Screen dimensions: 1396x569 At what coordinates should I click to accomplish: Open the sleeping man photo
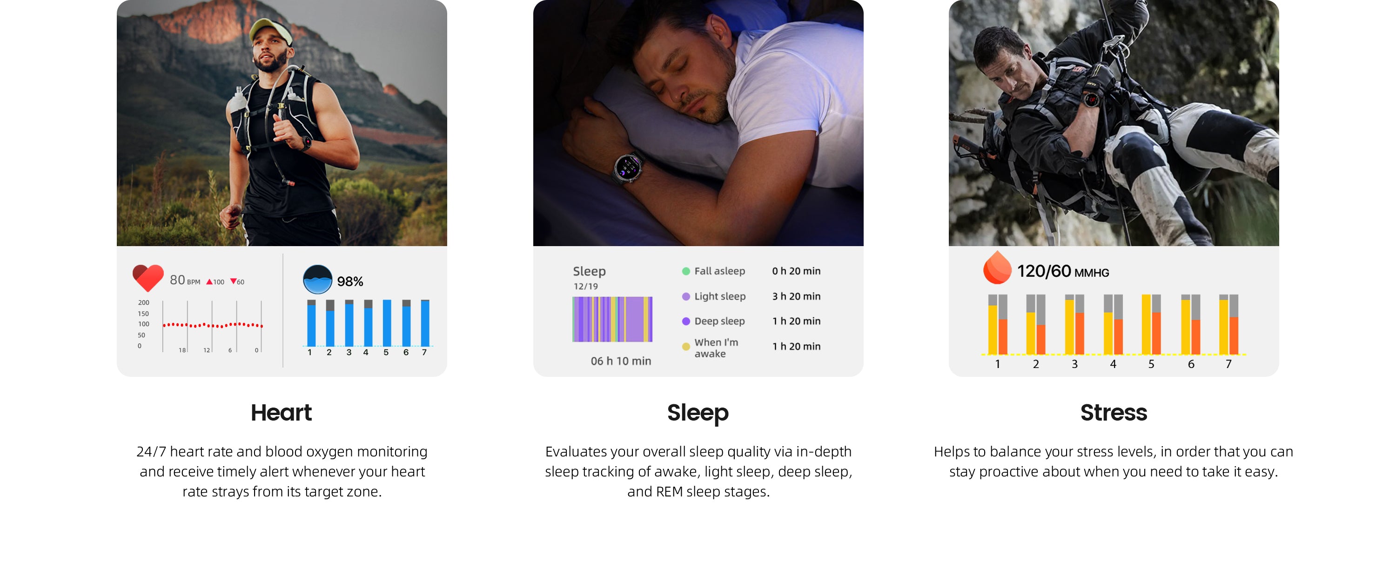pos(698,123)
